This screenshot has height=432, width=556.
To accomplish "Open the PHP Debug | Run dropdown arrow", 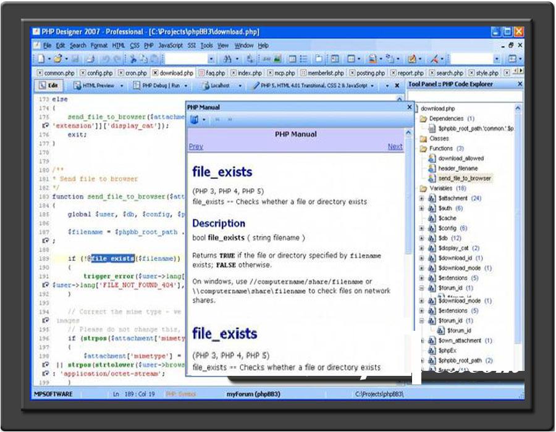I will (x=186, y=86).
